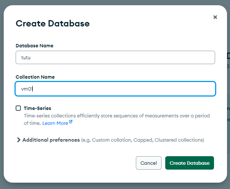Viewport: 230px width, 189px height.
Task: Click the Collection Name field label
Action: click(x=35, y=77)
